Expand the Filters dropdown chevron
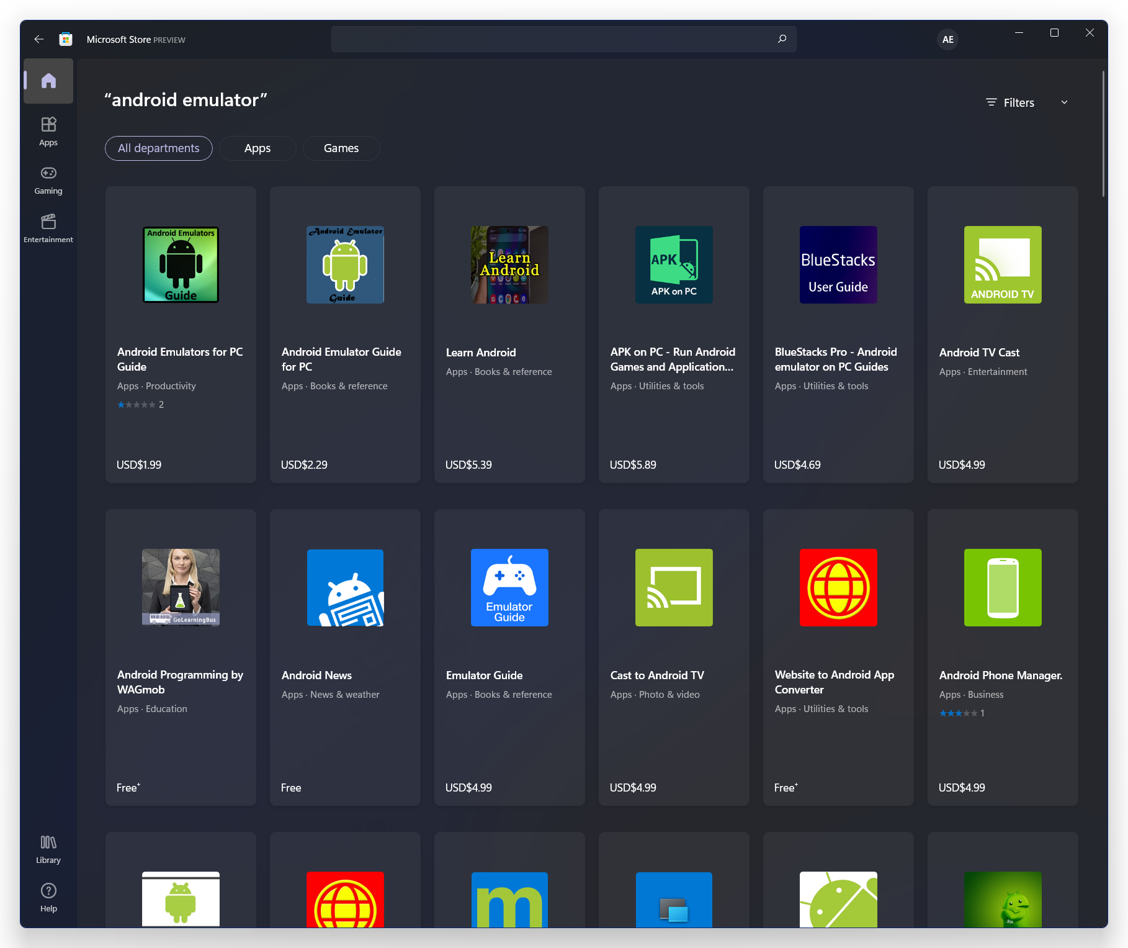 coord(1064,102)
